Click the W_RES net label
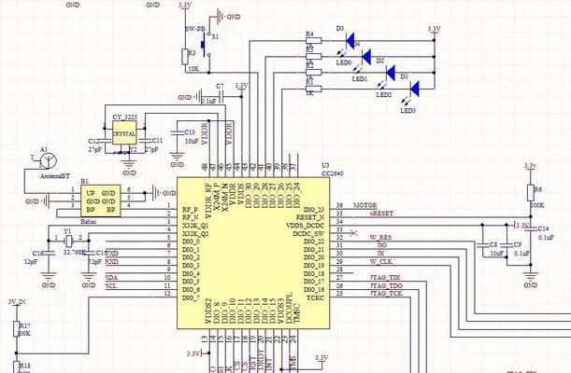 pos(381,237)
